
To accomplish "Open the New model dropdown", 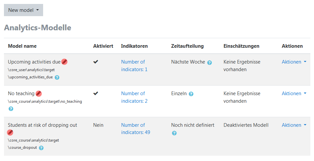I will point(23,10).
